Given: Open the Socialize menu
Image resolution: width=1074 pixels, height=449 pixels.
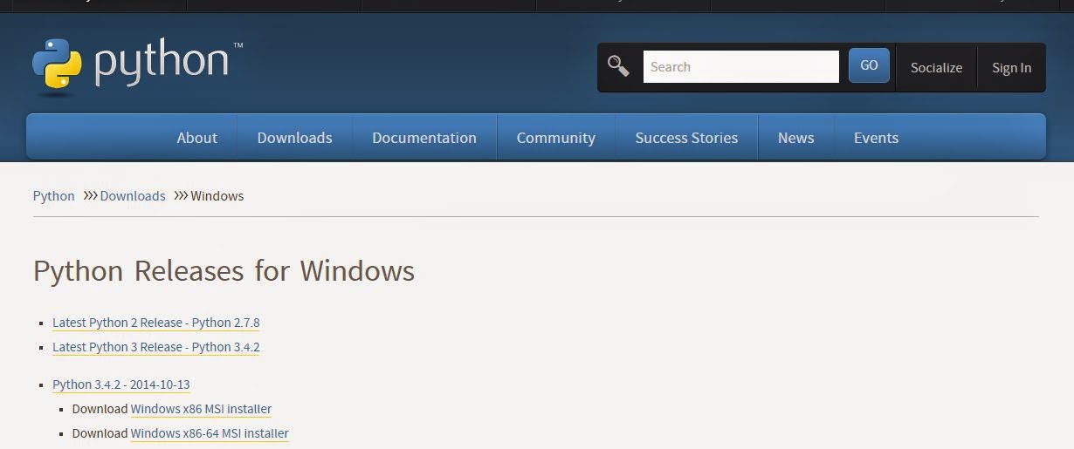Looking at the screenshot, I should 936,67.
